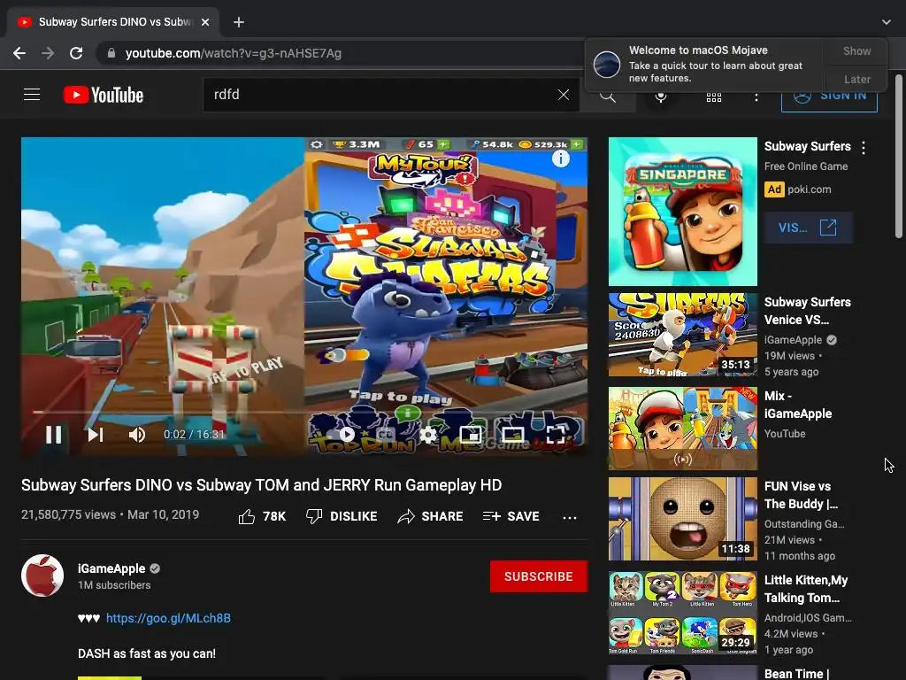Dislike this video
The image size is (906, 680).
[x=342, y=516]
